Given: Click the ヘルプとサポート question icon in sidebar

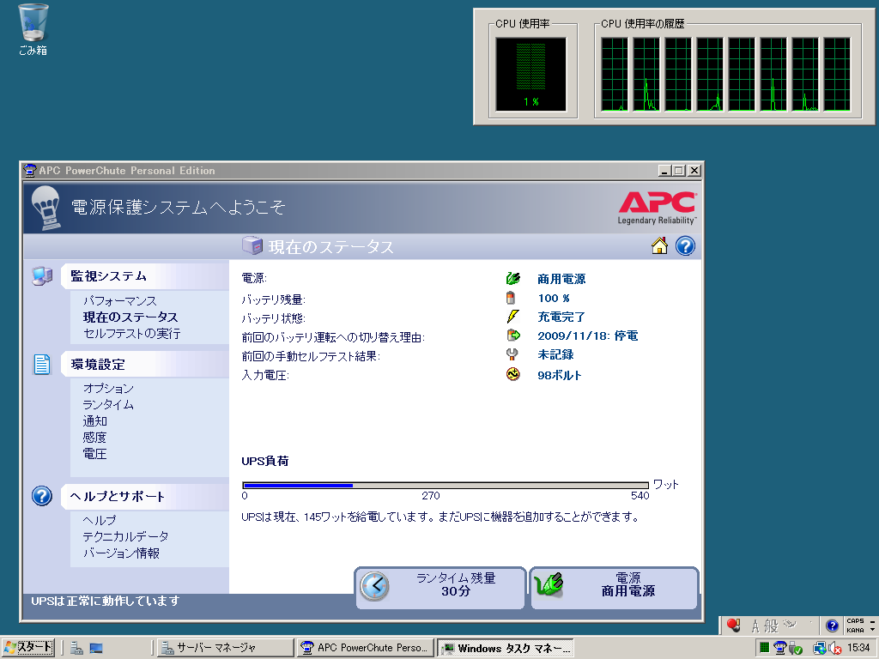Looking at the screenshot, I should [x=42, y=496].
